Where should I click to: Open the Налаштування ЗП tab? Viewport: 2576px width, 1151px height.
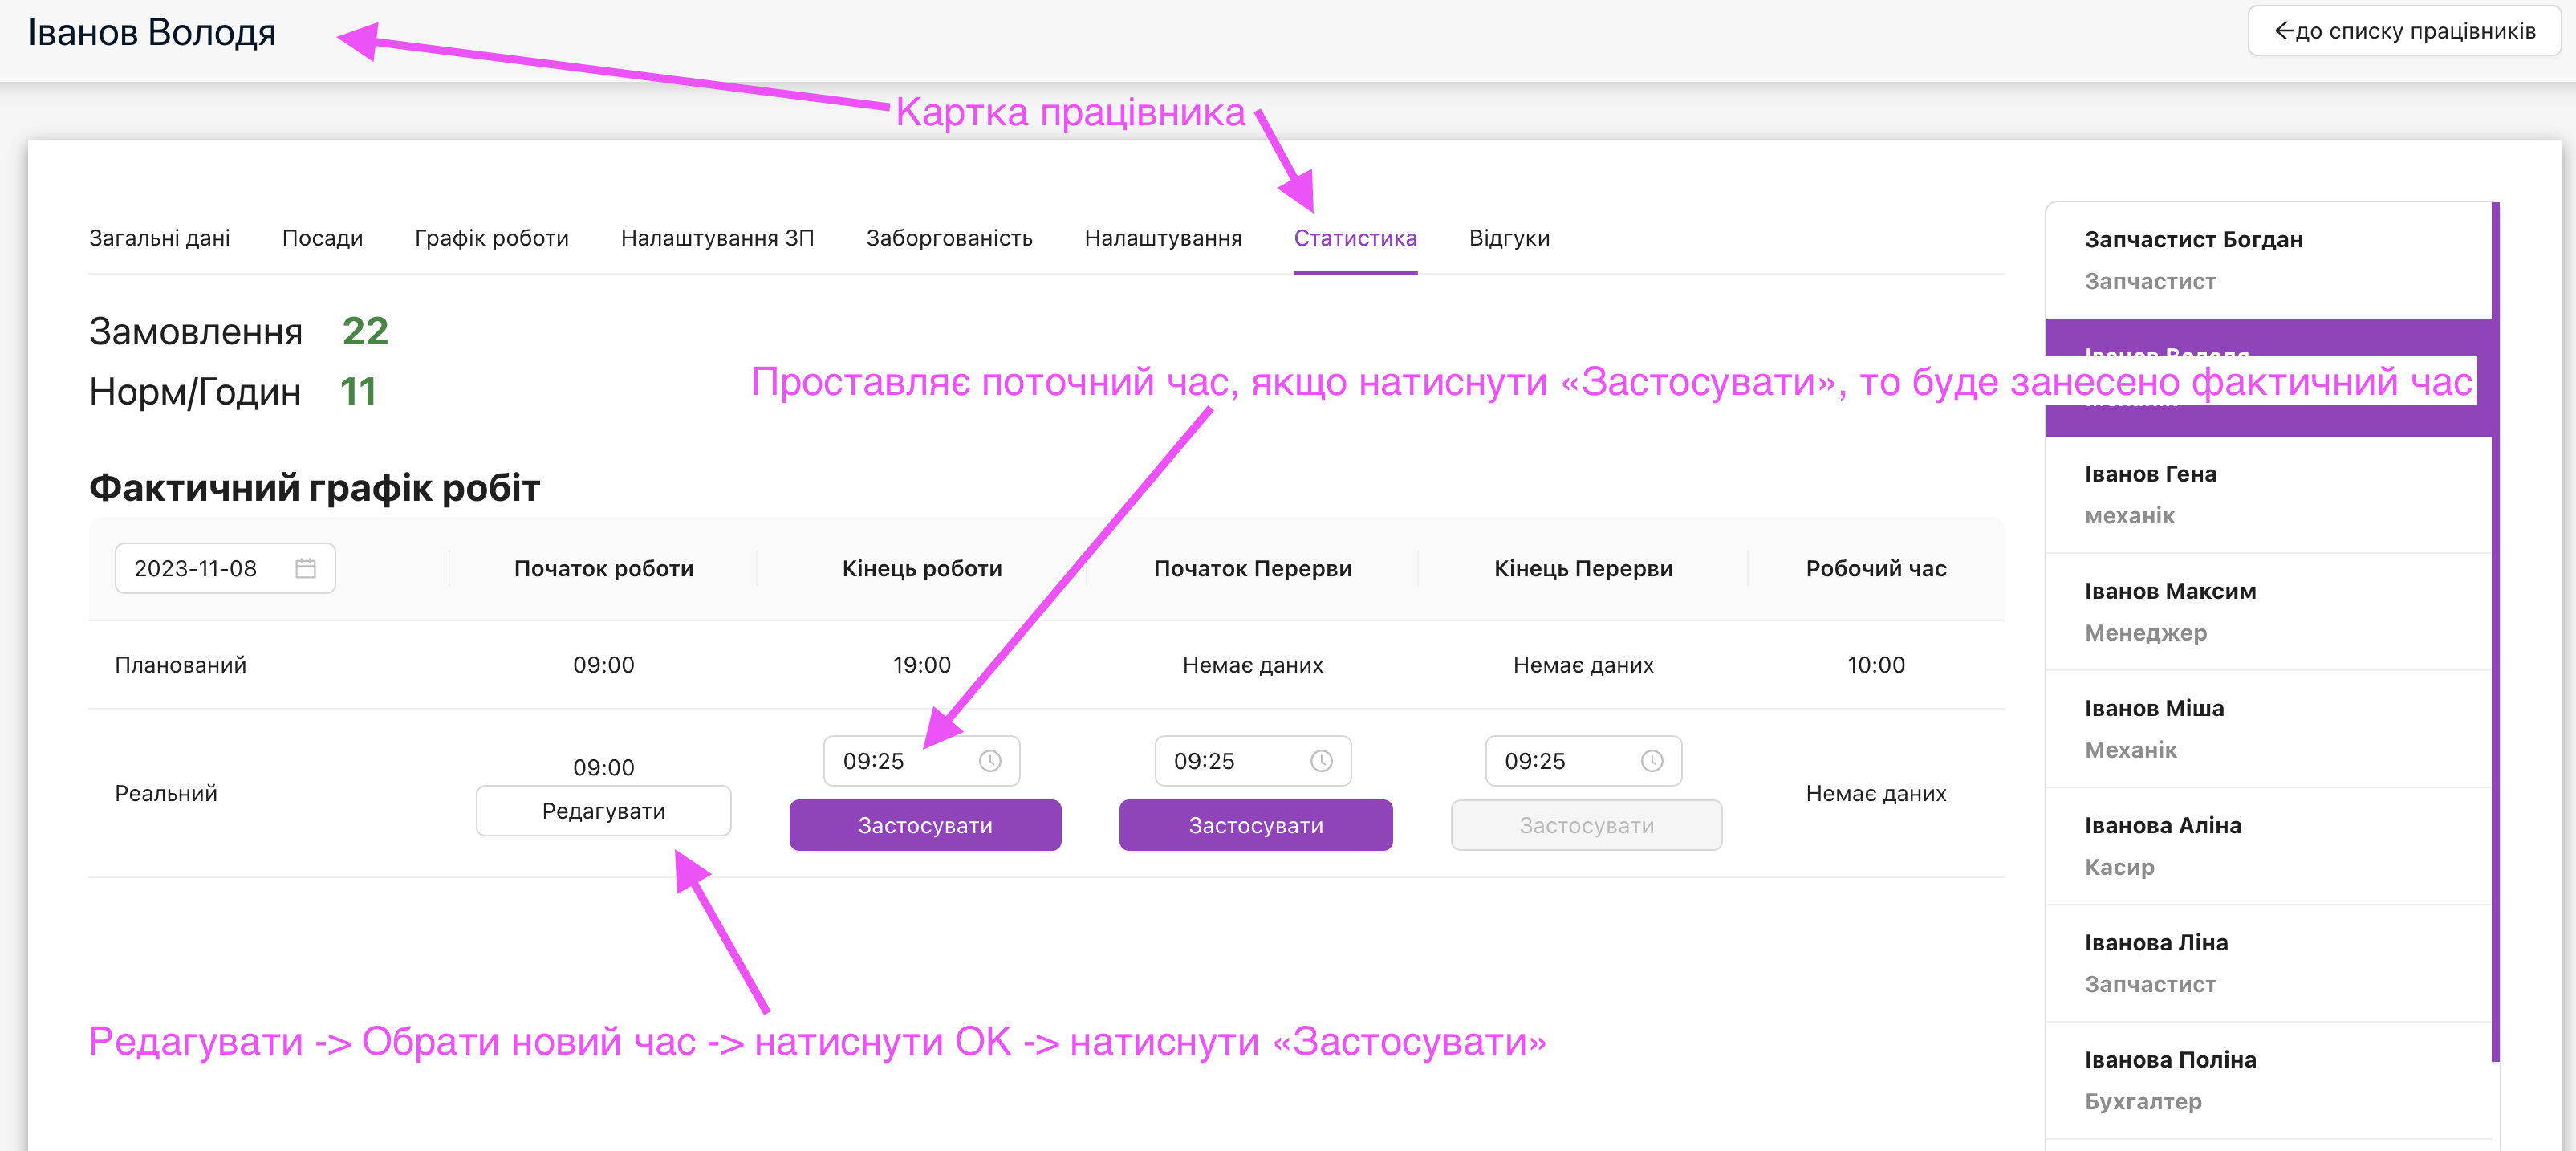tap(717, 238)
